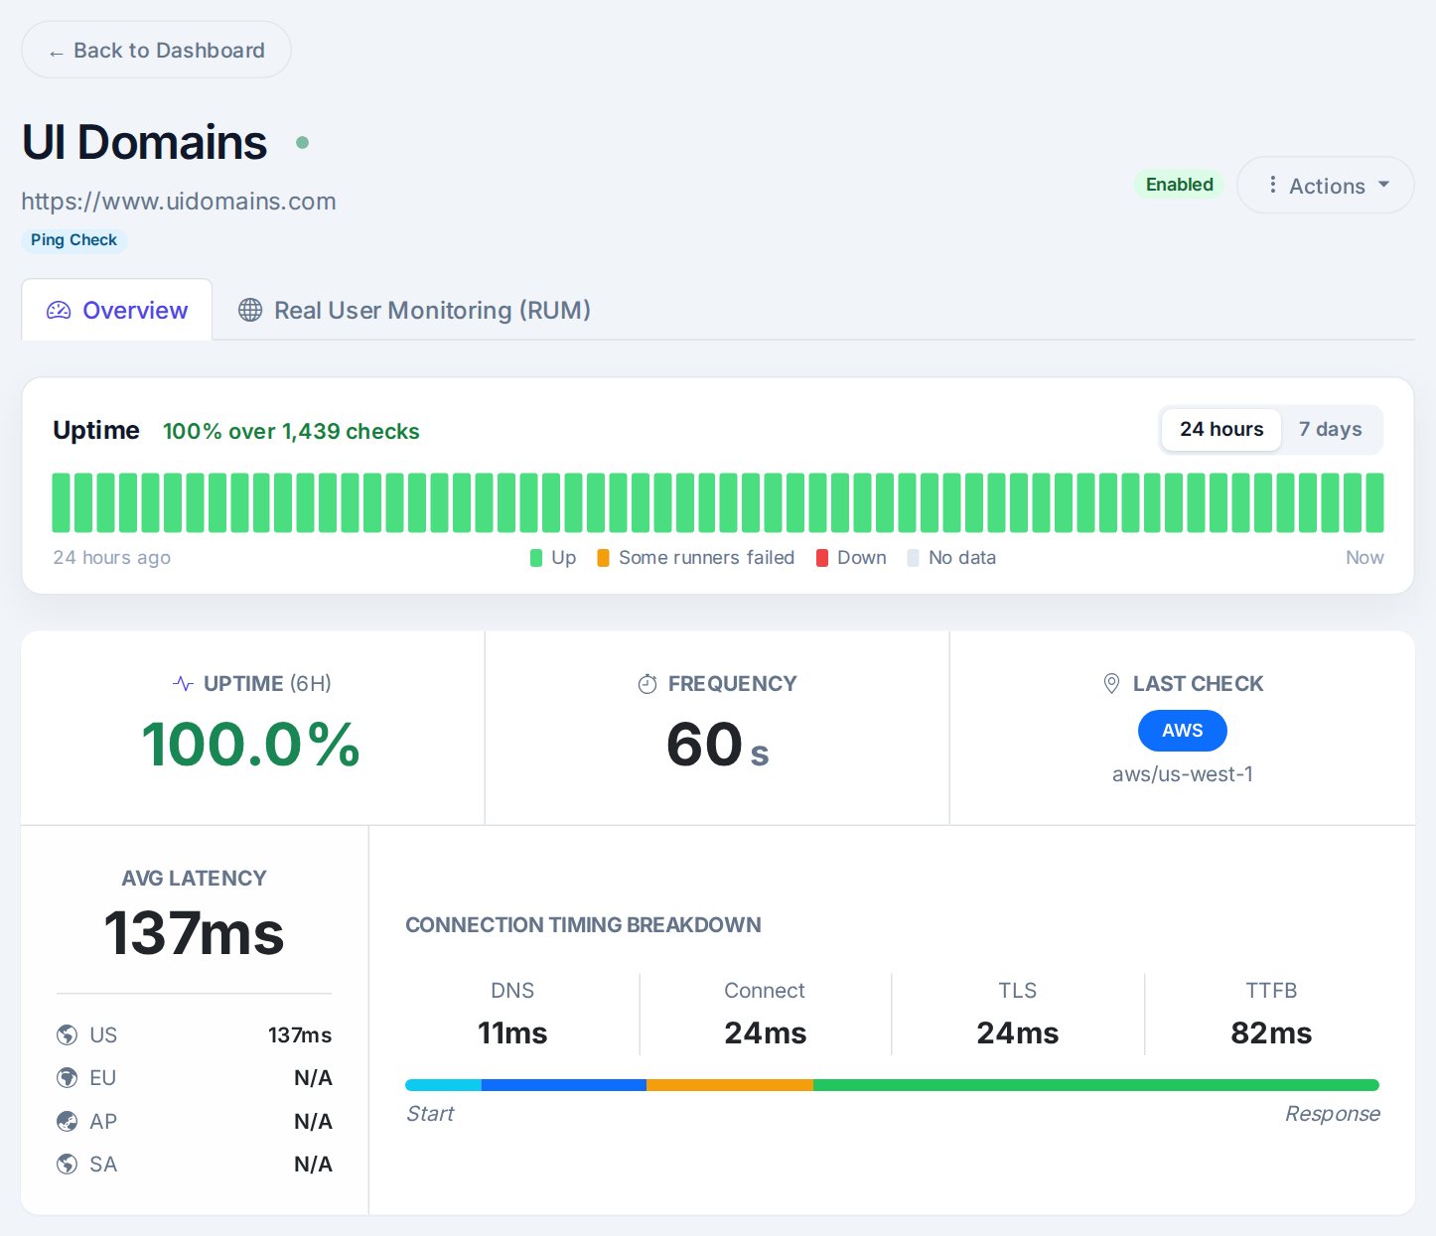Click the TTFB 82ms value
The width and height of the screenshot is (1436, 1236).
[1271, 1032]
